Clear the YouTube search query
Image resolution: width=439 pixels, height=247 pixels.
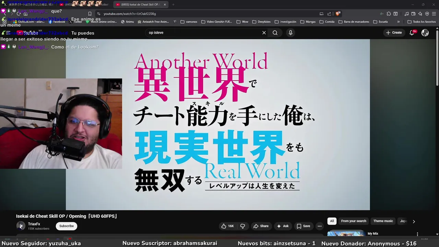(x=264, y=33)
